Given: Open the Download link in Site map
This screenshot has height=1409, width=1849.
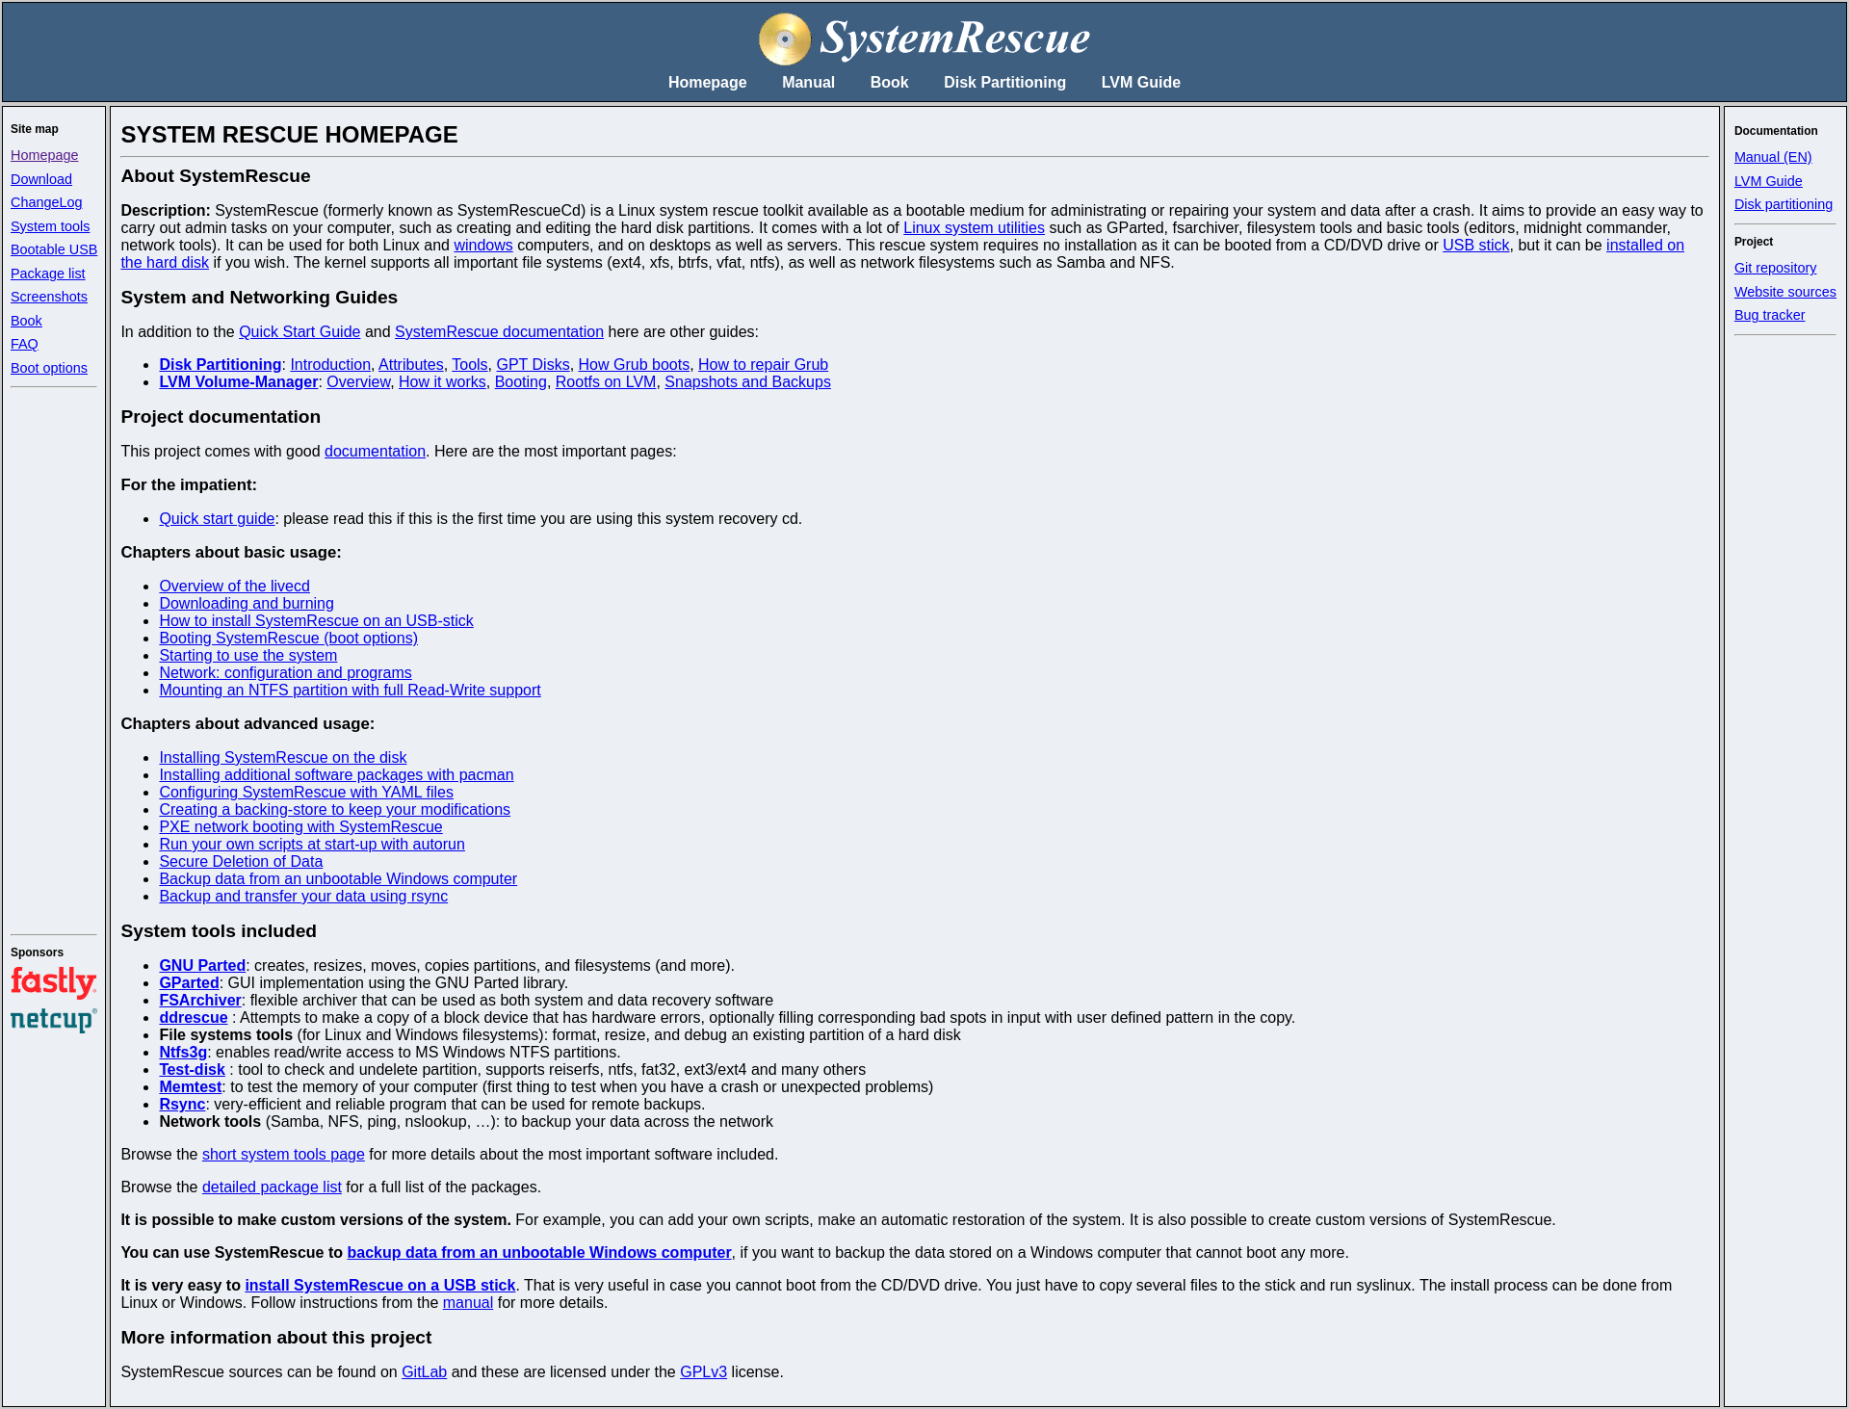Looking at the screenshot, I should click(41, 179).
